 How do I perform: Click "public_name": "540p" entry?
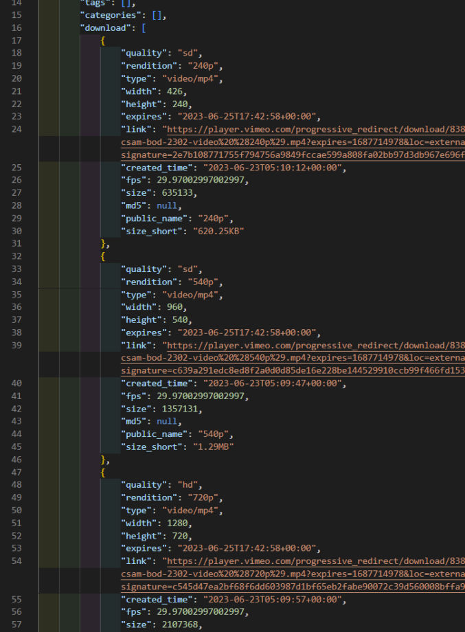pyautogui.click(x=177, y=434)
